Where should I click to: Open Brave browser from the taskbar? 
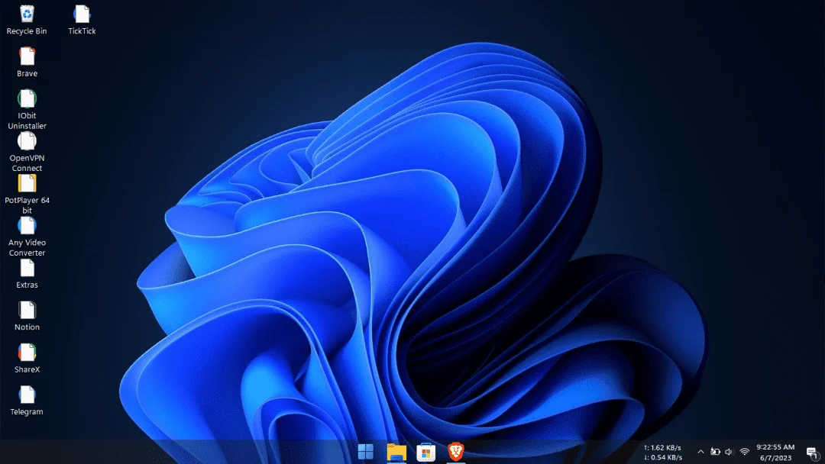pyautogui.click(x=455, y=452)
